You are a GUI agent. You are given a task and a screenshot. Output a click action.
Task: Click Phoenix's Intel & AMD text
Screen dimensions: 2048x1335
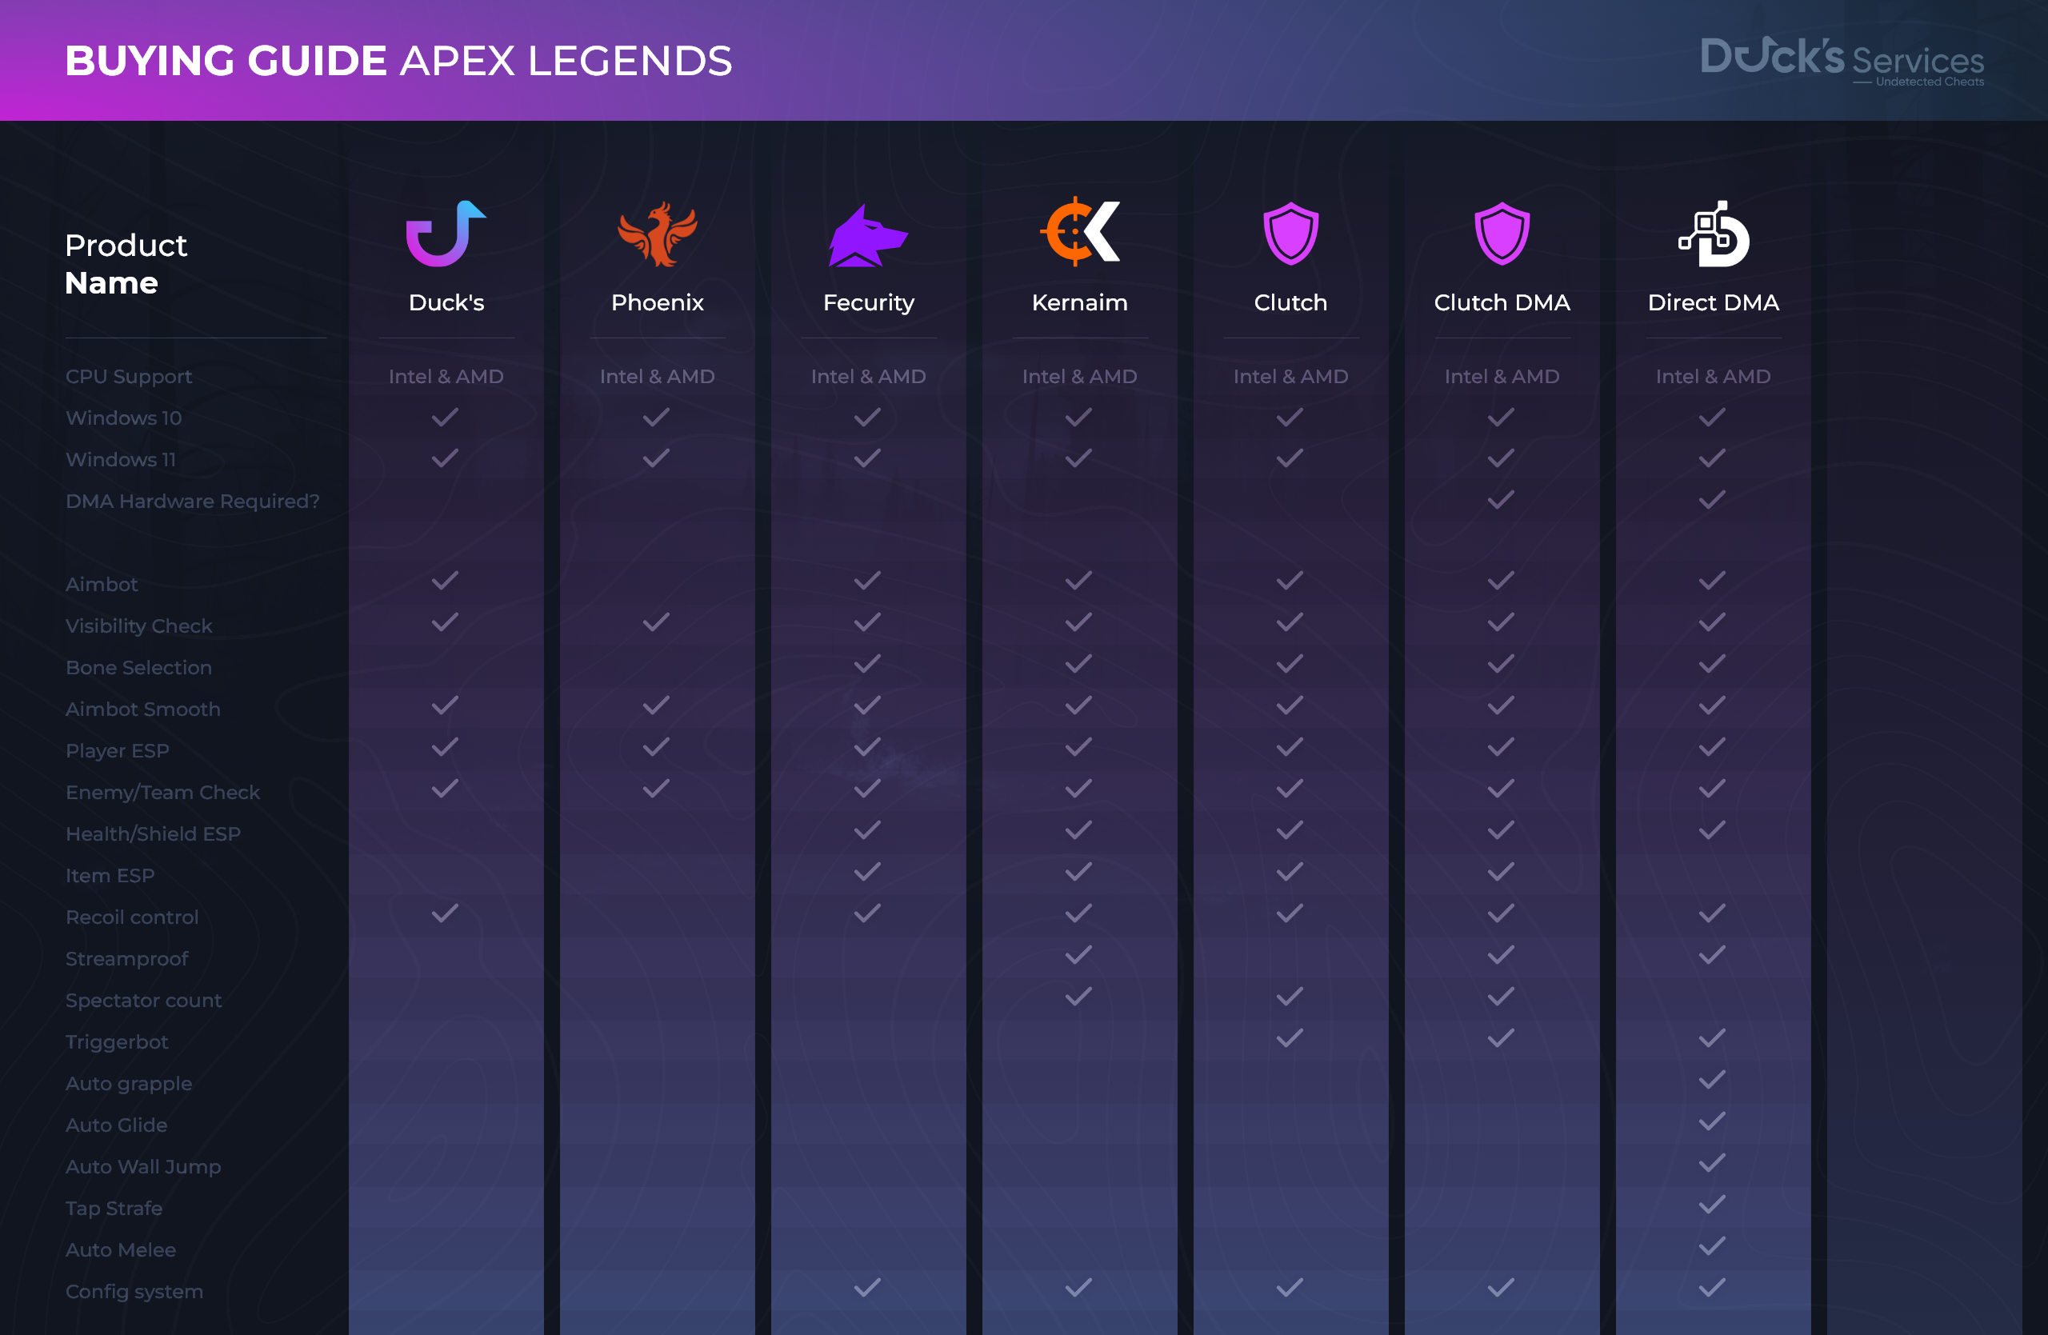pos(657,377)
